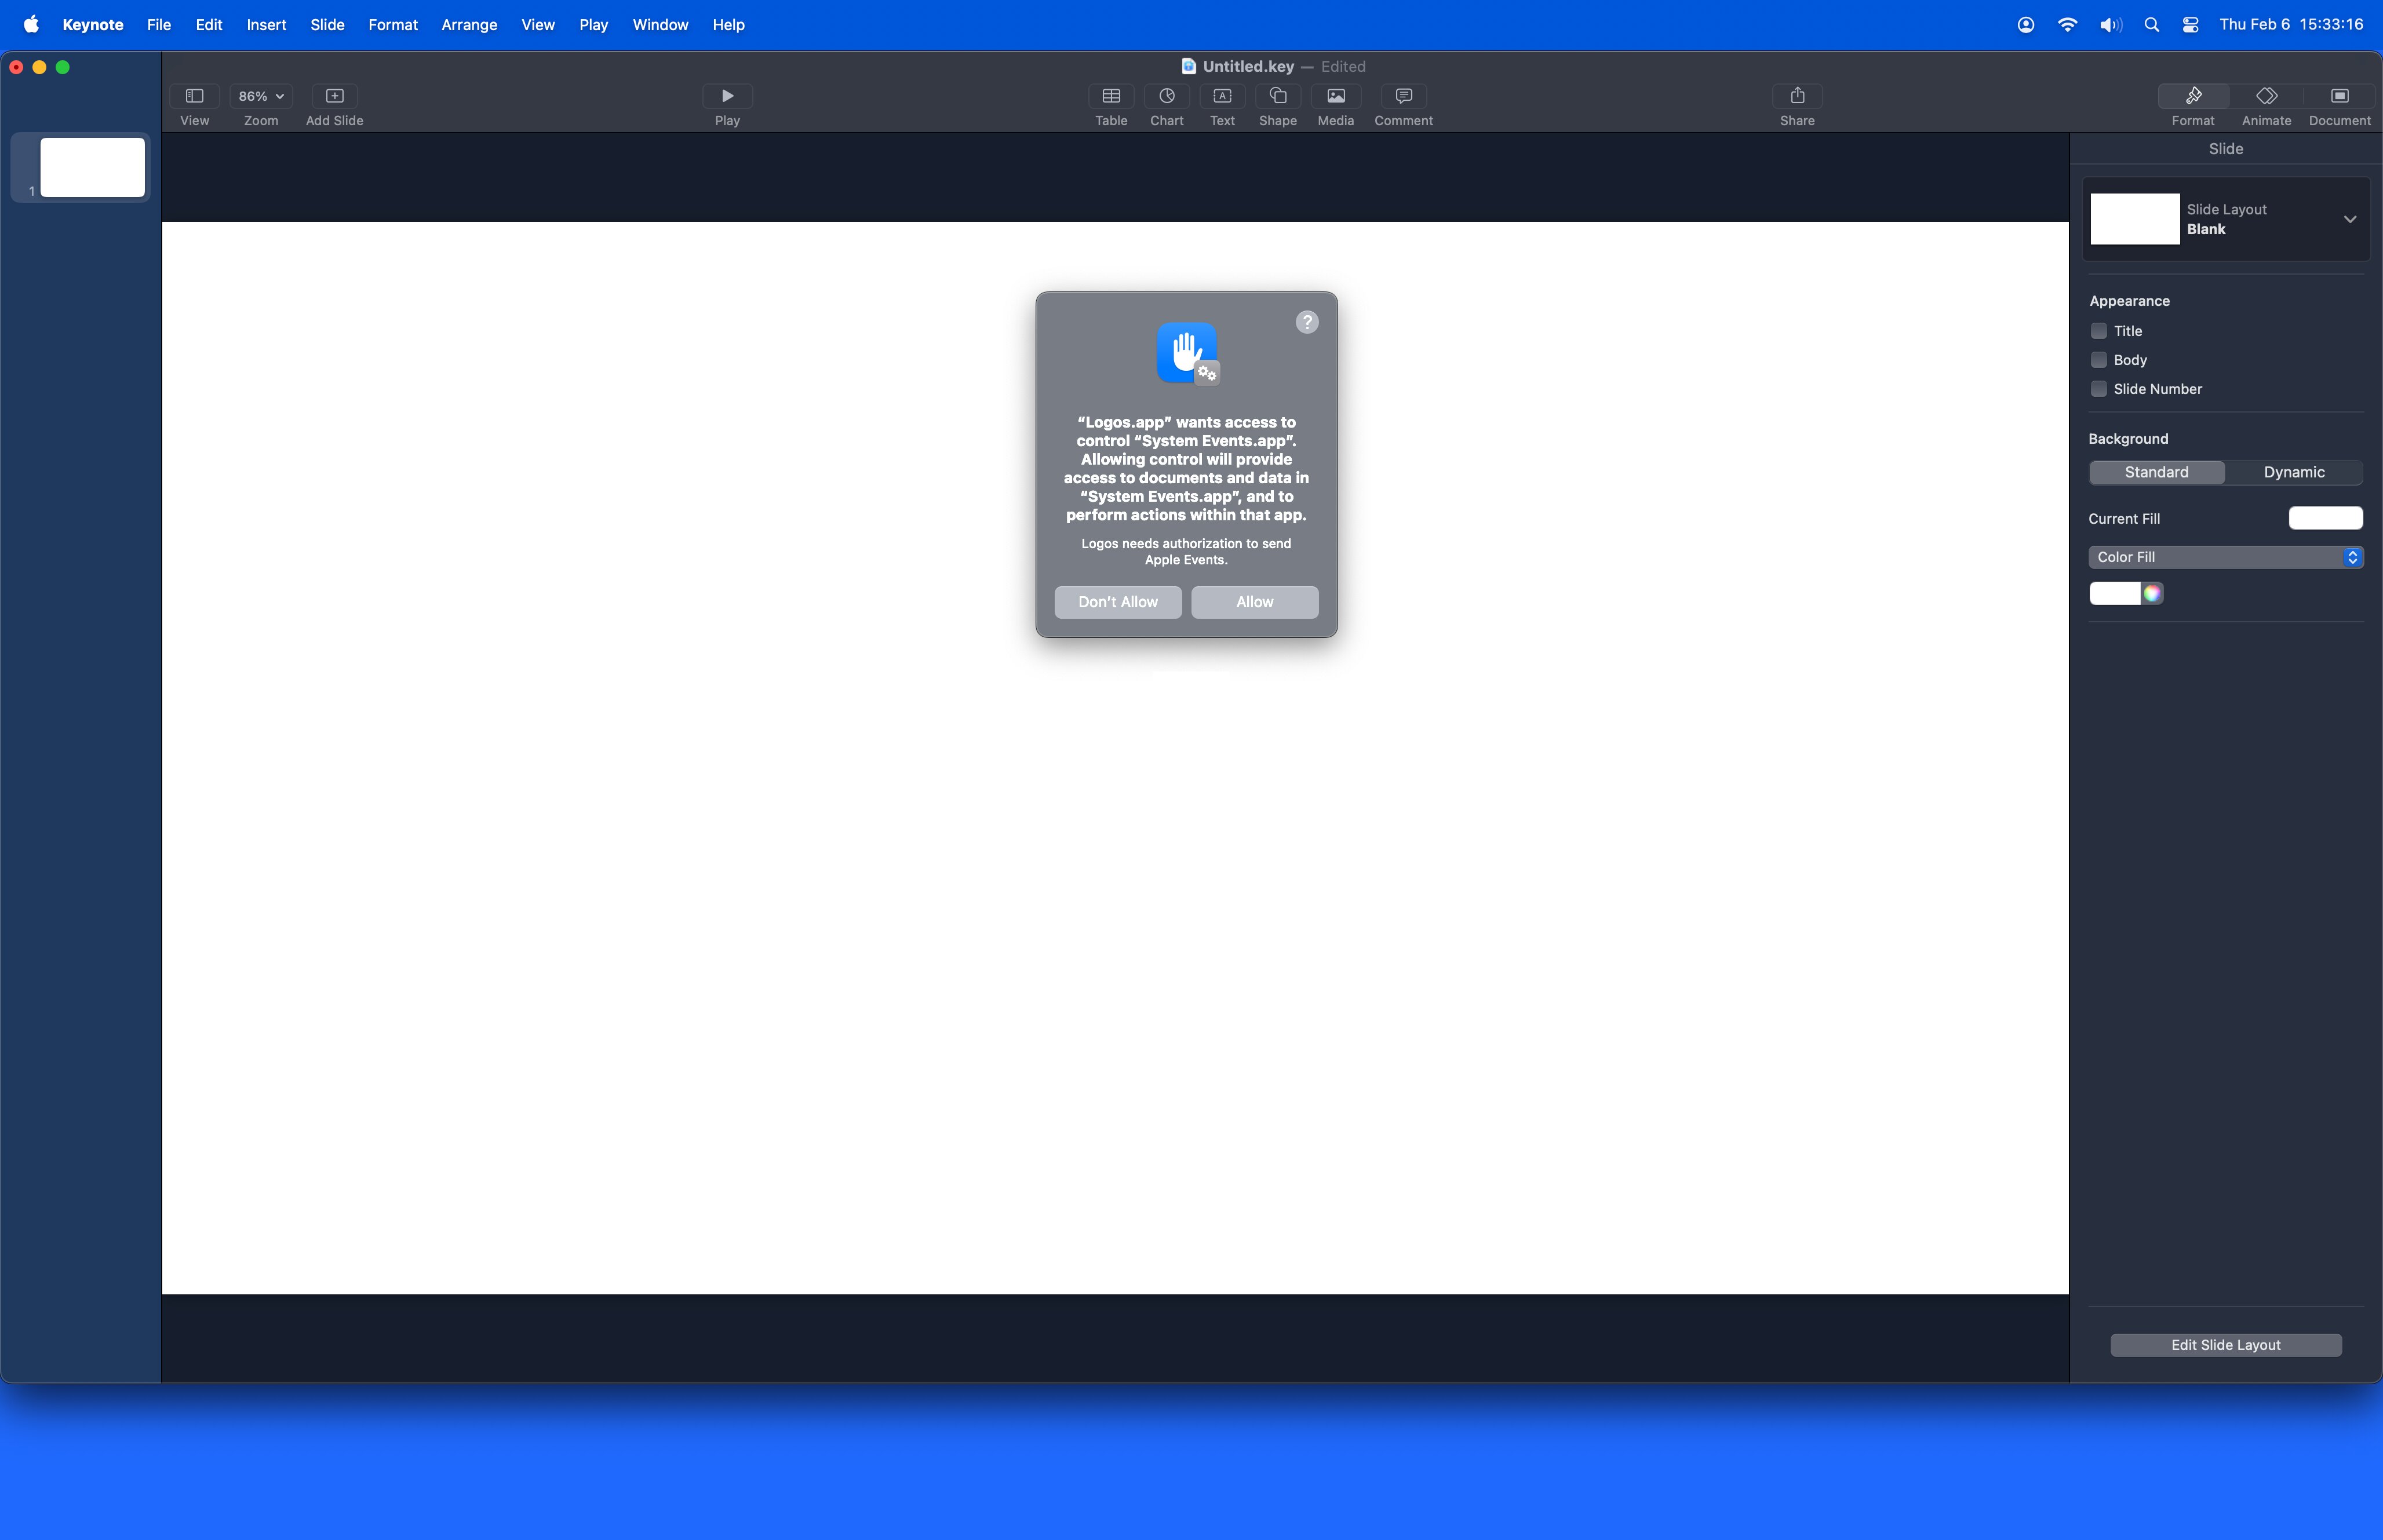Click the date and time in menu bar
Image resolution: width=2383 pixels, height=1540 pixels.
point(2291,25)
